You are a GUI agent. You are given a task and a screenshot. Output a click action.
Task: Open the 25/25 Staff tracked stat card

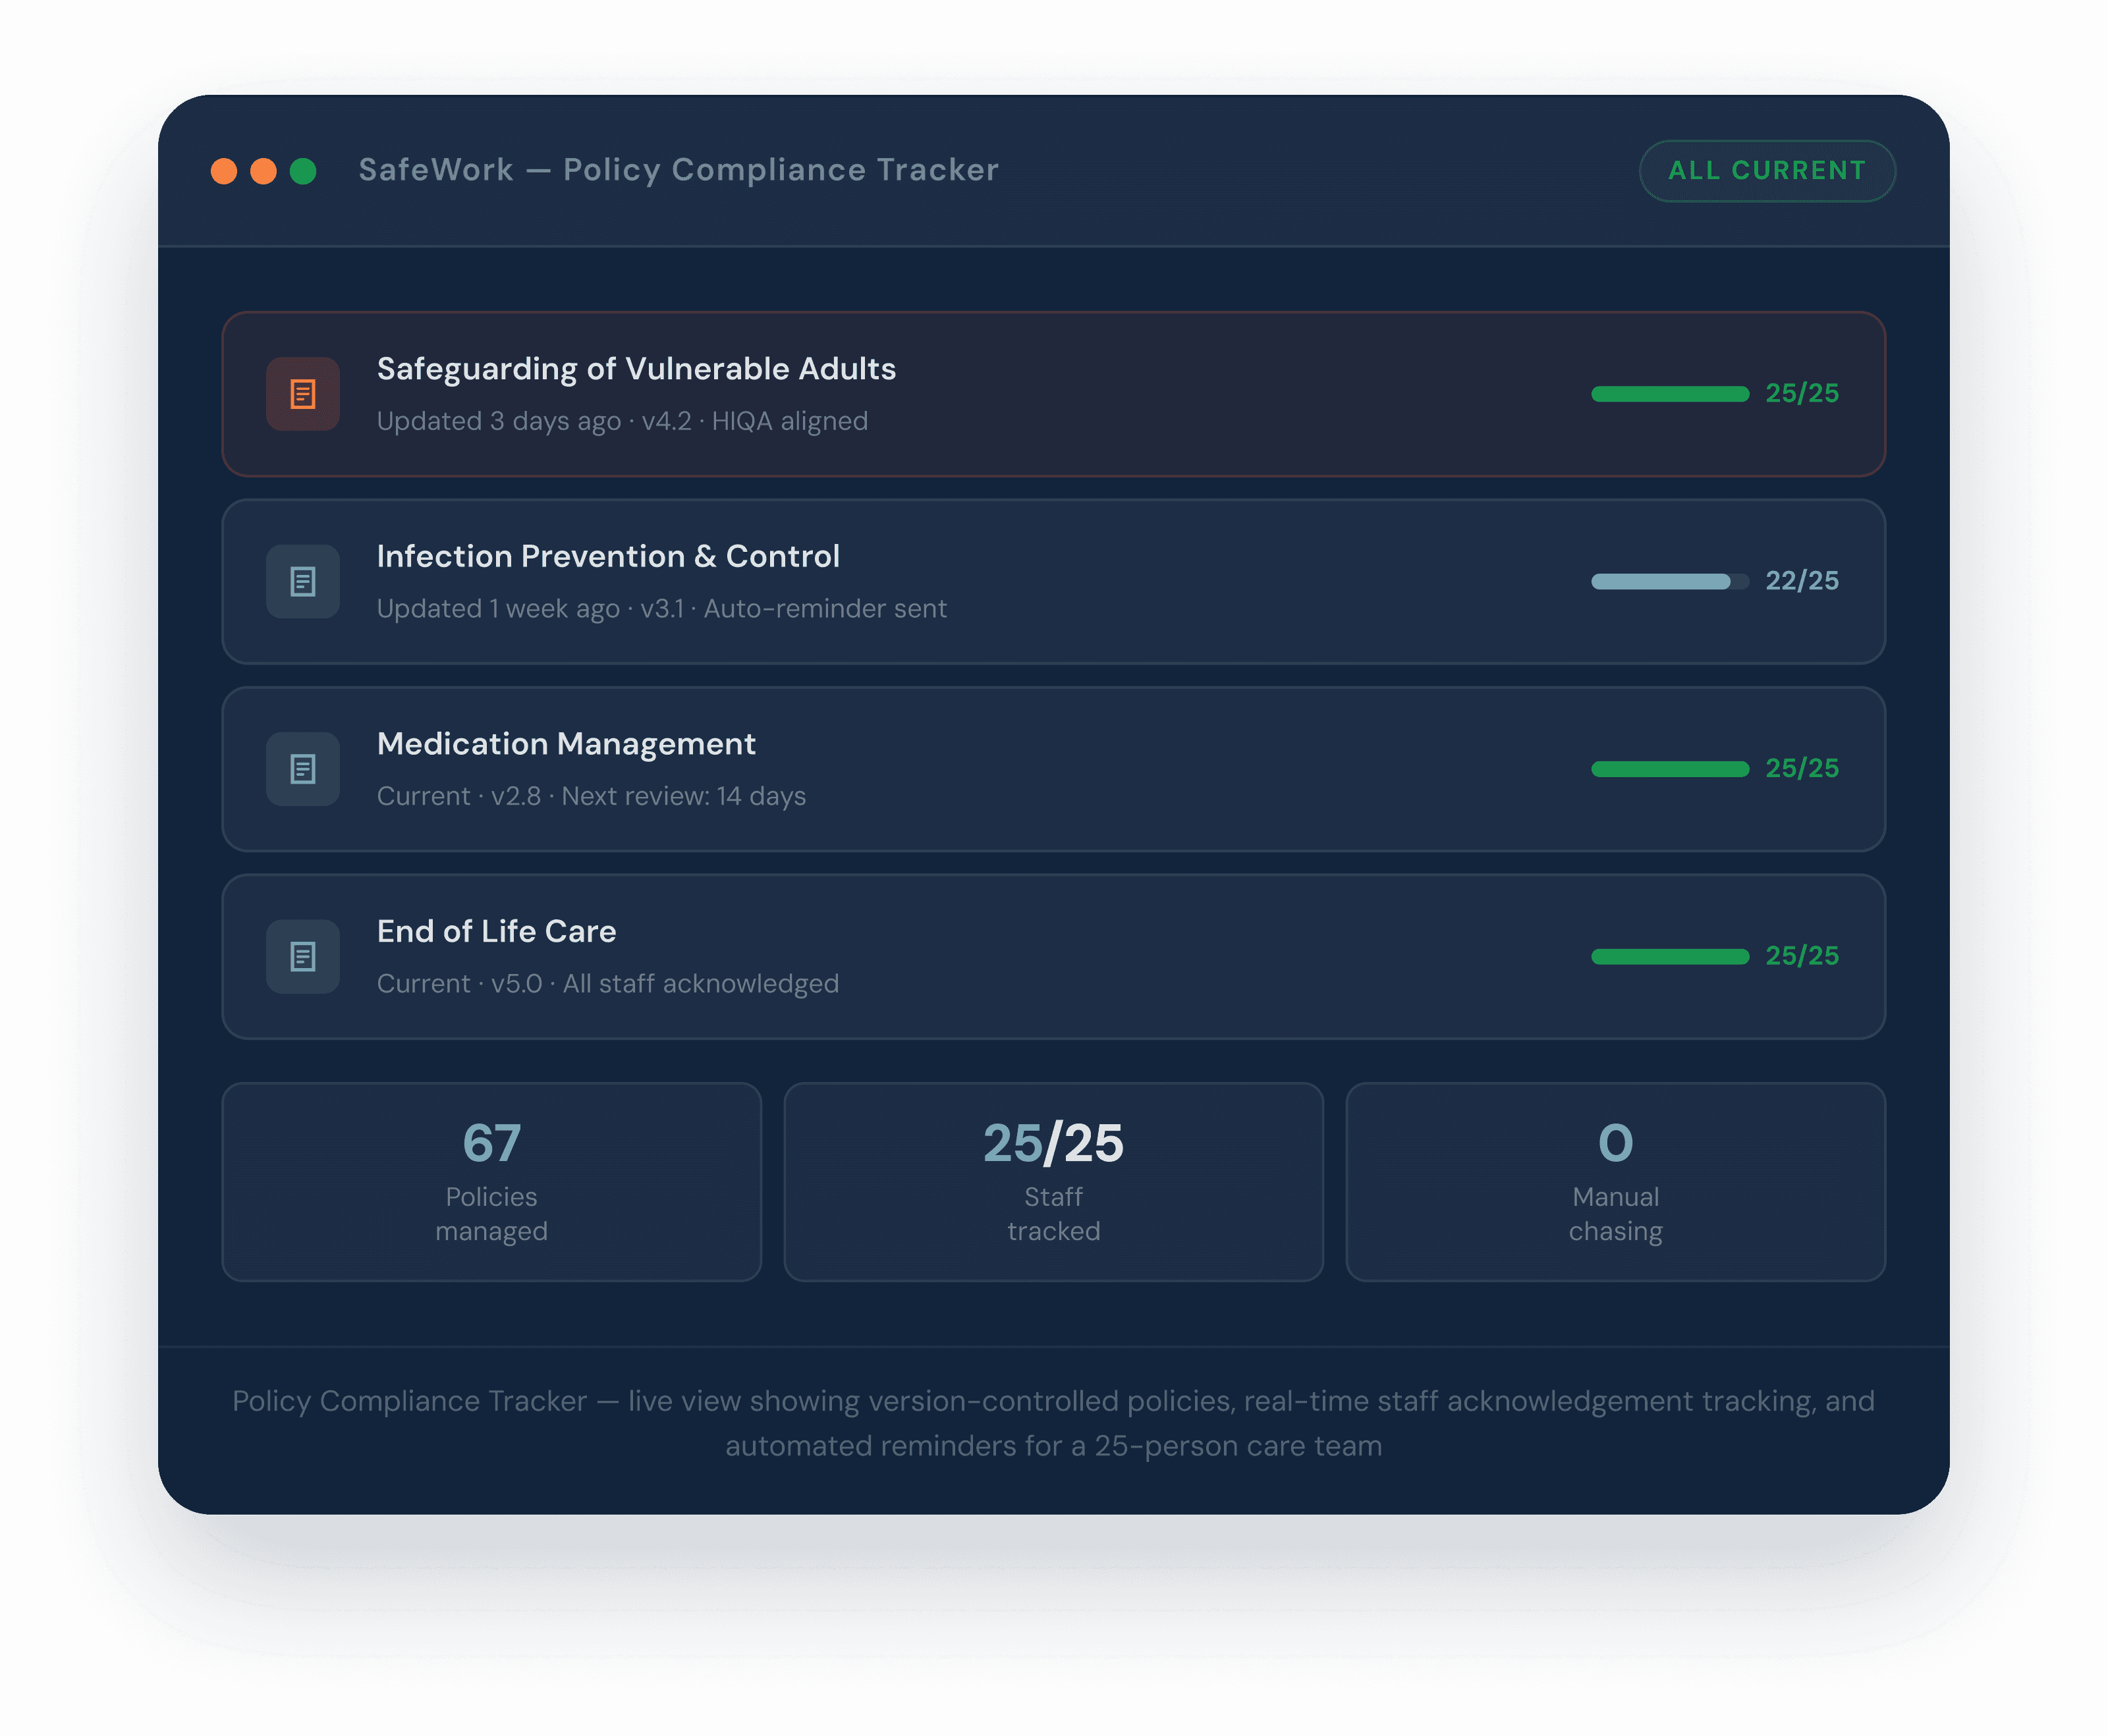[1053, 1181]
